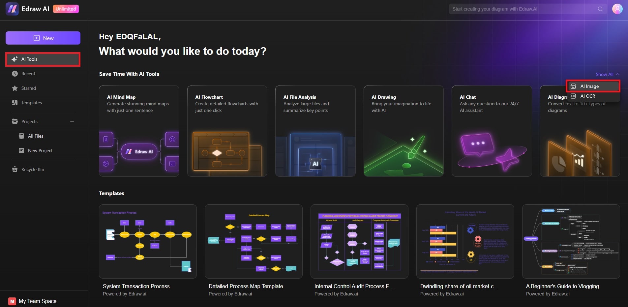Click the Unlimited plan badge
Viewport: 628px width, 307px height.
pos(66,9)
